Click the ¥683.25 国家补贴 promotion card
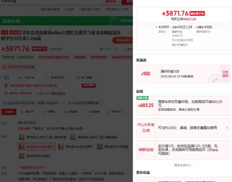The width and height of the screenshot is (232, 182). click(x=183, y=106)
